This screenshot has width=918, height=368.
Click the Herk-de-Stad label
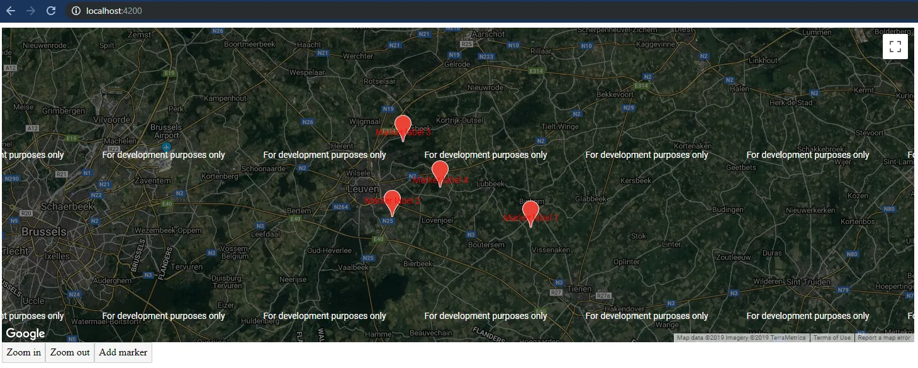pos(792,103)
